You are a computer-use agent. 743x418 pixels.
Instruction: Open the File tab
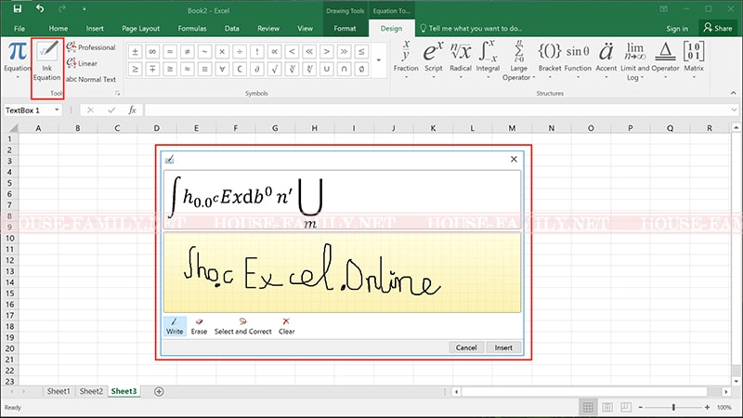20,29
